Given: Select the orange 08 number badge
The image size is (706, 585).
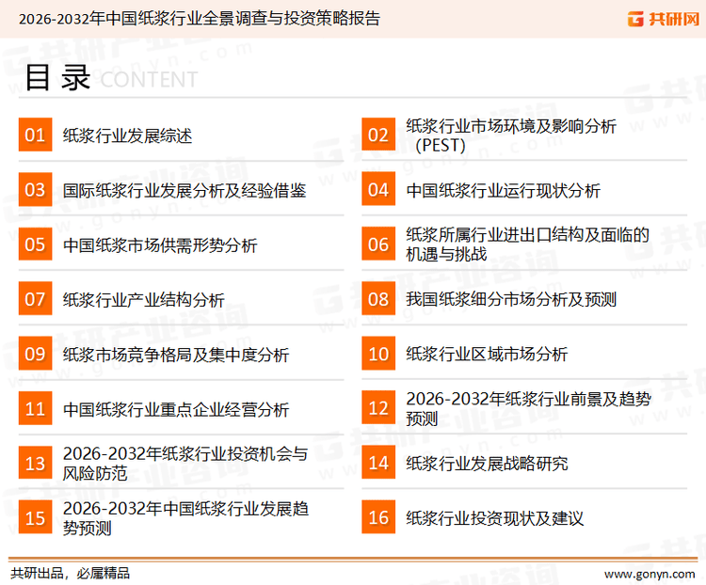Looking at the screenshot, I should (x=377, y=299).
